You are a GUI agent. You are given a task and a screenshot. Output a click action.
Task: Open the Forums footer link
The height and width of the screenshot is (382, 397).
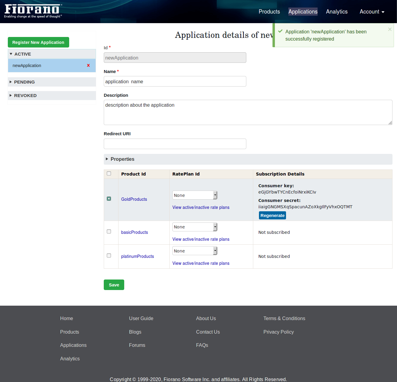[137, 345]
